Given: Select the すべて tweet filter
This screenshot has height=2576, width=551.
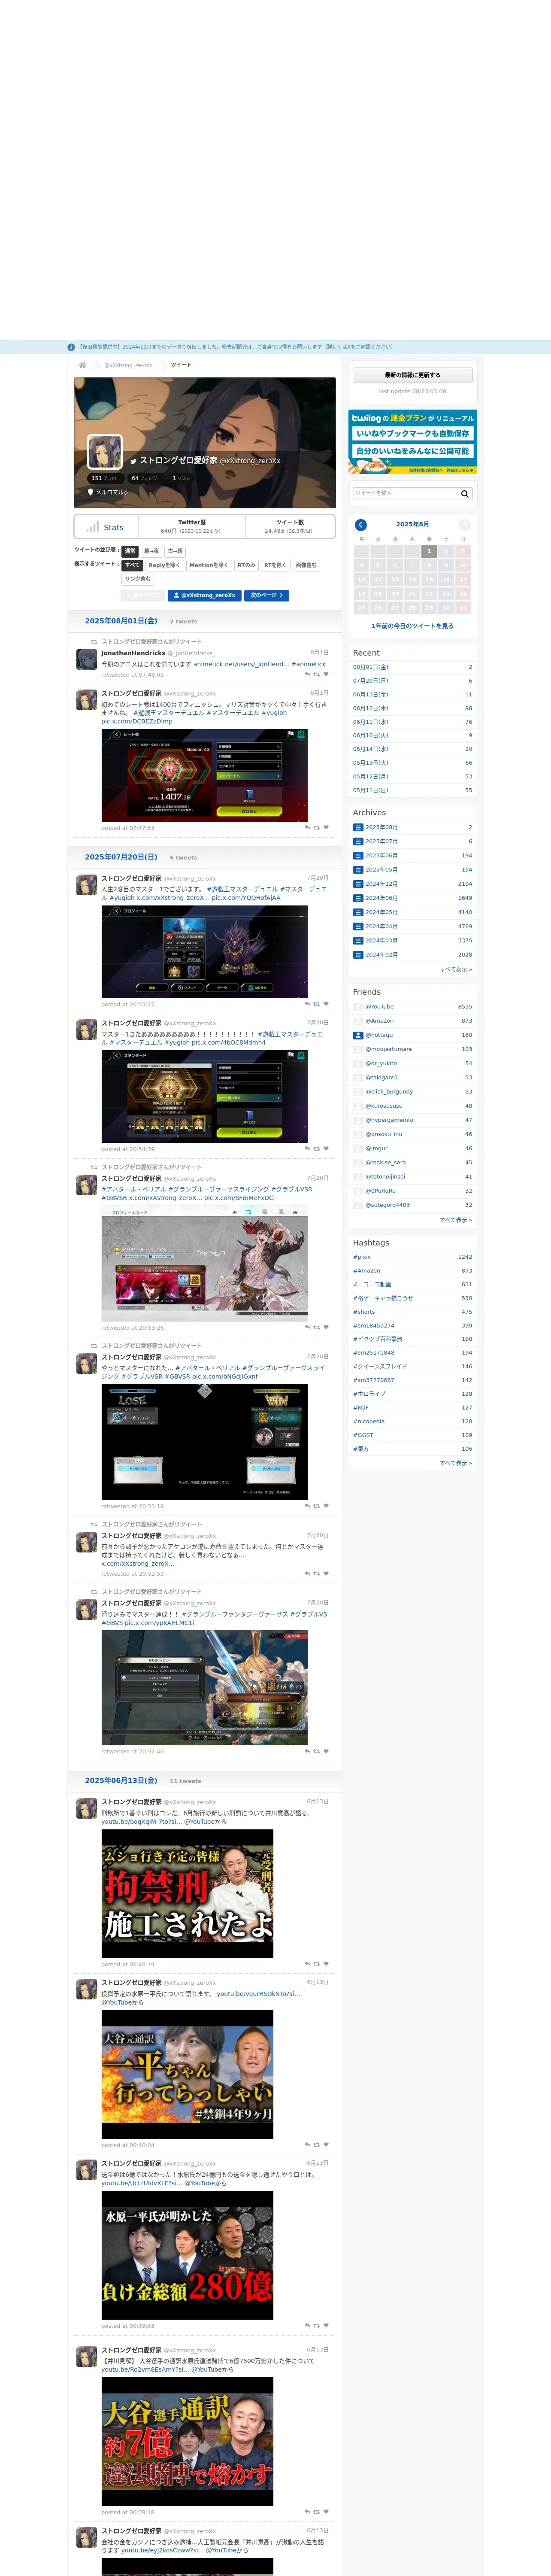Looking at the screenshot, I should (132, 565).
